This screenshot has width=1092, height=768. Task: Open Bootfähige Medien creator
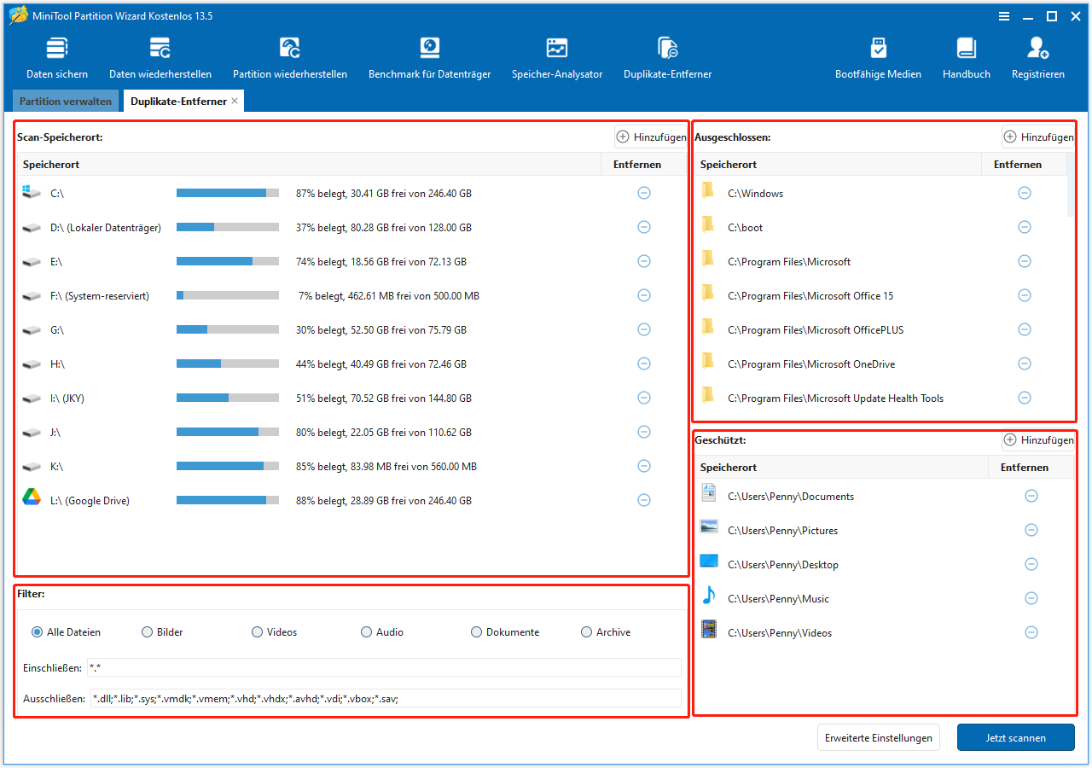878,56
